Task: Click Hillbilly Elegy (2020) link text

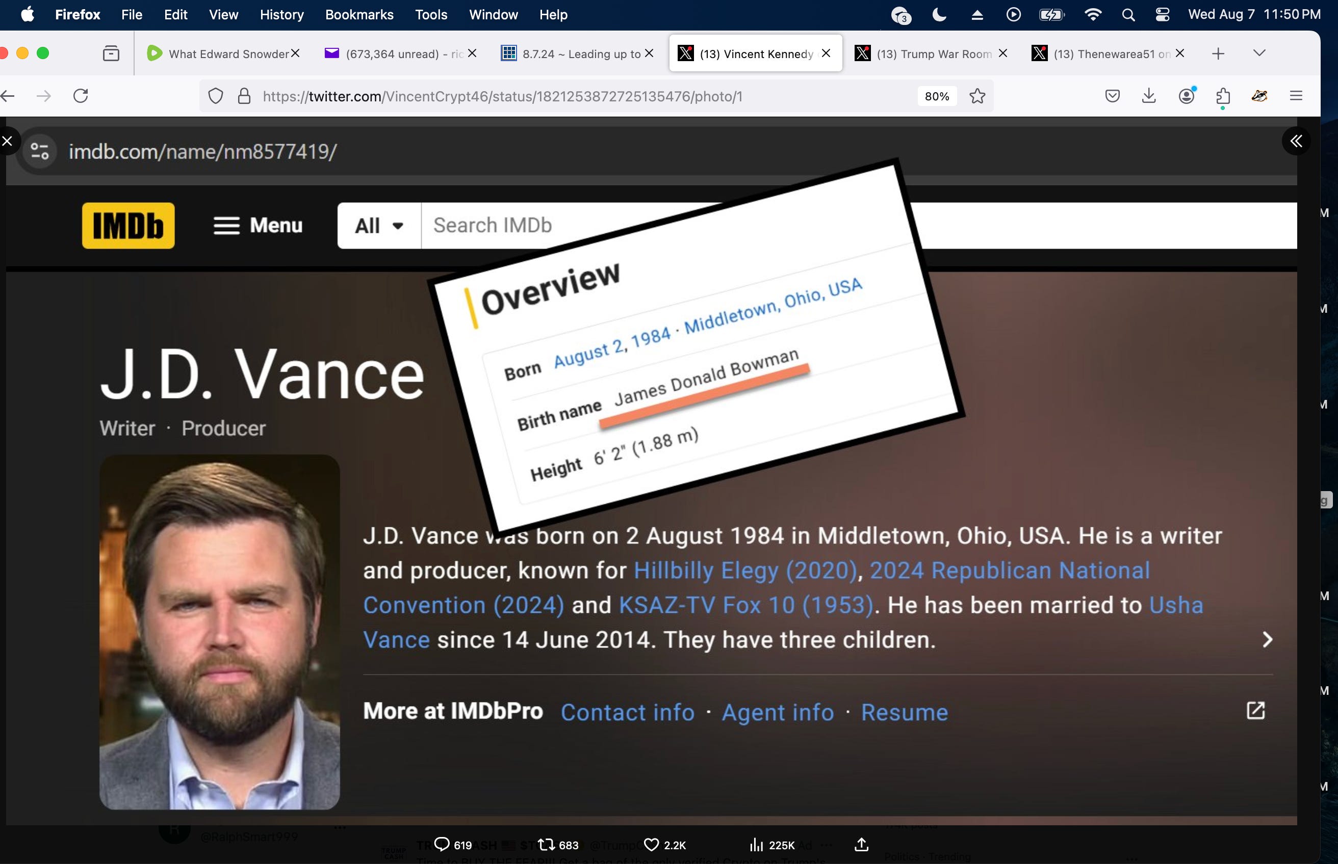Action: click(x=745, y=571)
